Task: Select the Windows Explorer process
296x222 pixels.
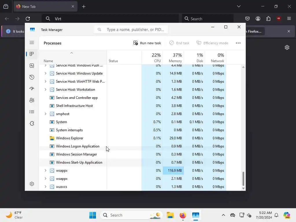Action: point(132,138)
